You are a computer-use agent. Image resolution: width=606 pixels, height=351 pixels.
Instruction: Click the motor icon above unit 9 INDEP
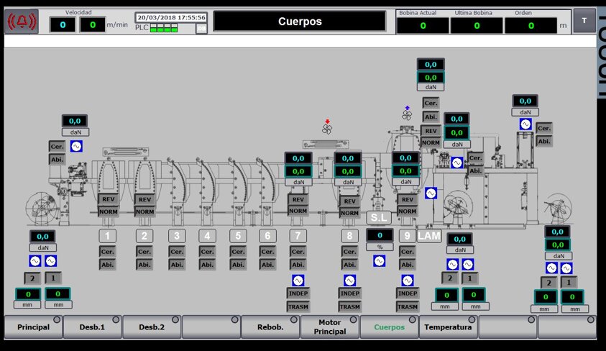[407, 281]
